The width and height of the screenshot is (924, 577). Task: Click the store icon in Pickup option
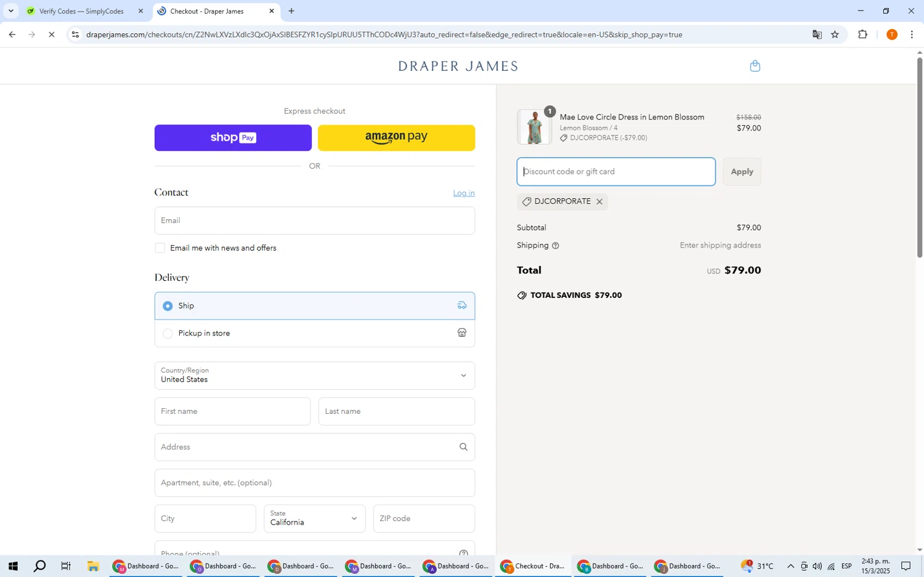tap(462, 333)
